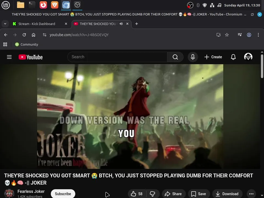Share this video
264x198 pixels.
point(174,194)
